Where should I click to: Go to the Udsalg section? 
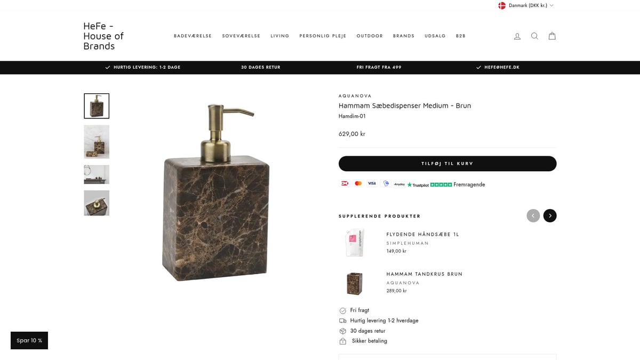click(435, 36)
